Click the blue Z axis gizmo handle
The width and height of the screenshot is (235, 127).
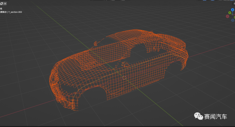[x=232, y=10]
